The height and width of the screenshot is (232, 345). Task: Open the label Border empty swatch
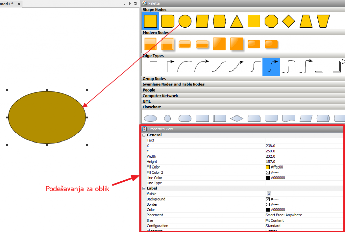[268, 205]
